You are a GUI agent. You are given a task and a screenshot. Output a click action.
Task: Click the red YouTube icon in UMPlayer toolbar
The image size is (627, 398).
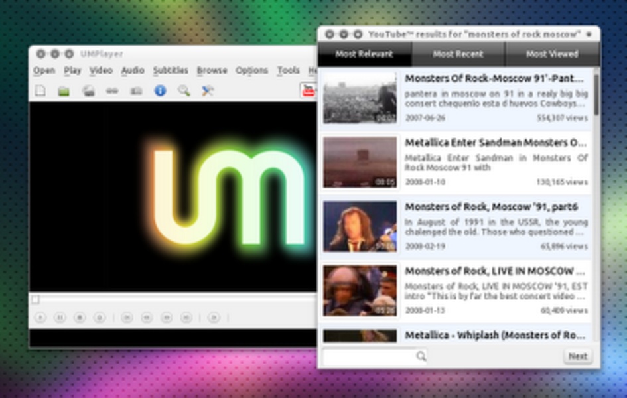pos(309,90)
